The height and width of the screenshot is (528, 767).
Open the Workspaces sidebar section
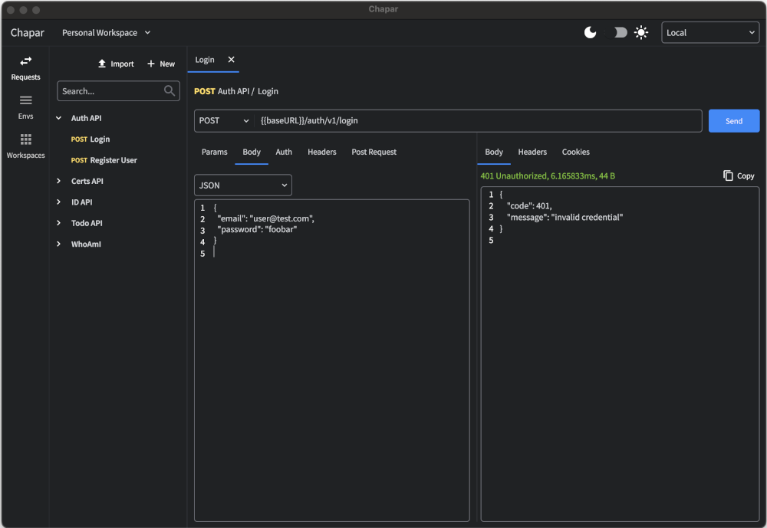point(25,146)
